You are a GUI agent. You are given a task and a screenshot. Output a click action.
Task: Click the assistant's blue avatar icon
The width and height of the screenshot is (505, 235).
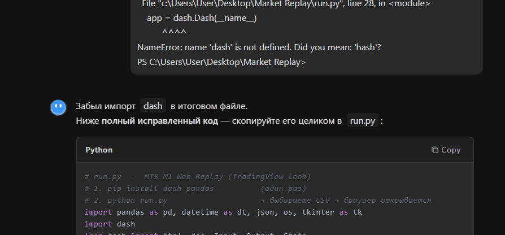[58, 107]
